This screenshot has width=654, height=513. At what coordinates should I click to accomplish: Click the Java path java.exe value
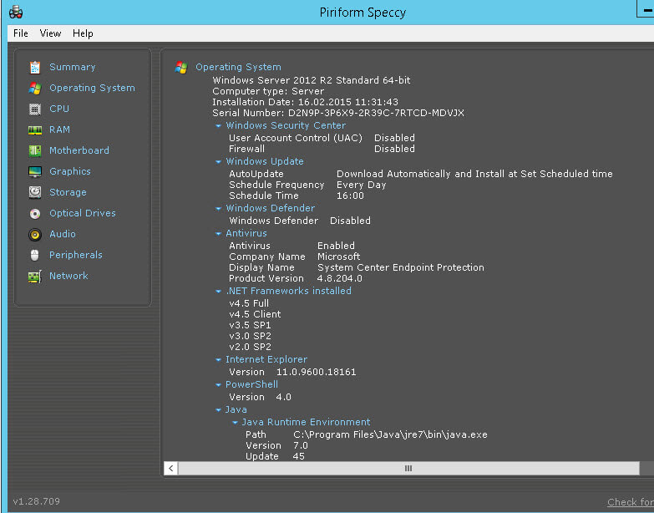pos(390,434)
